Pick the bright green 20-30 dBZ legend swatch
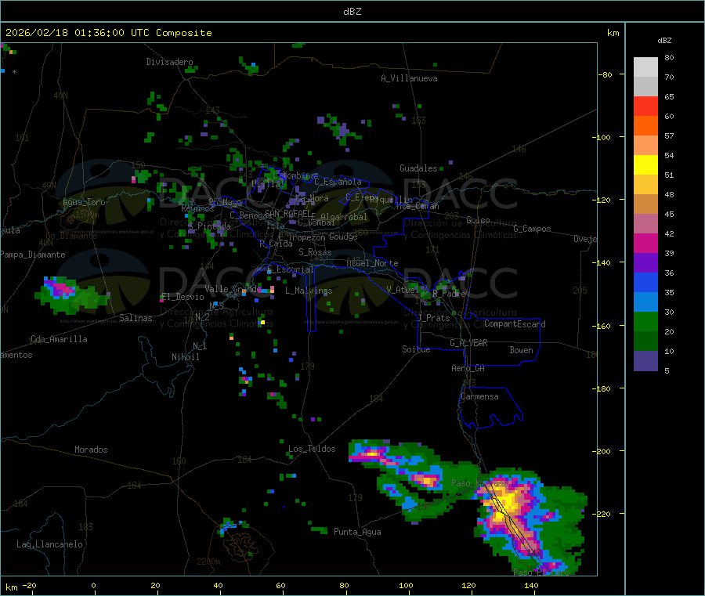 click(645, 321)
